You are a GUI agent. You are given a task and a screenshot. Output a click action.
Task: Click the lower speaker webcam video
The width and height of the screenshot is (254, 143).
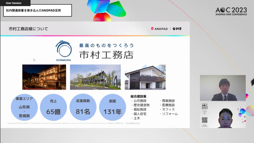(x=223, y=115)
